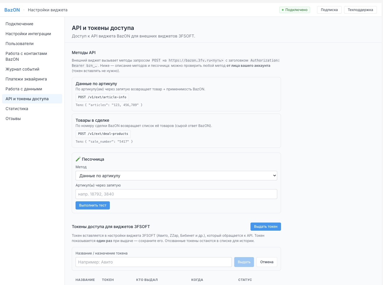Click the Выдать submit button
This screenshot has width=383, height=285.
[x=244, y=262]
